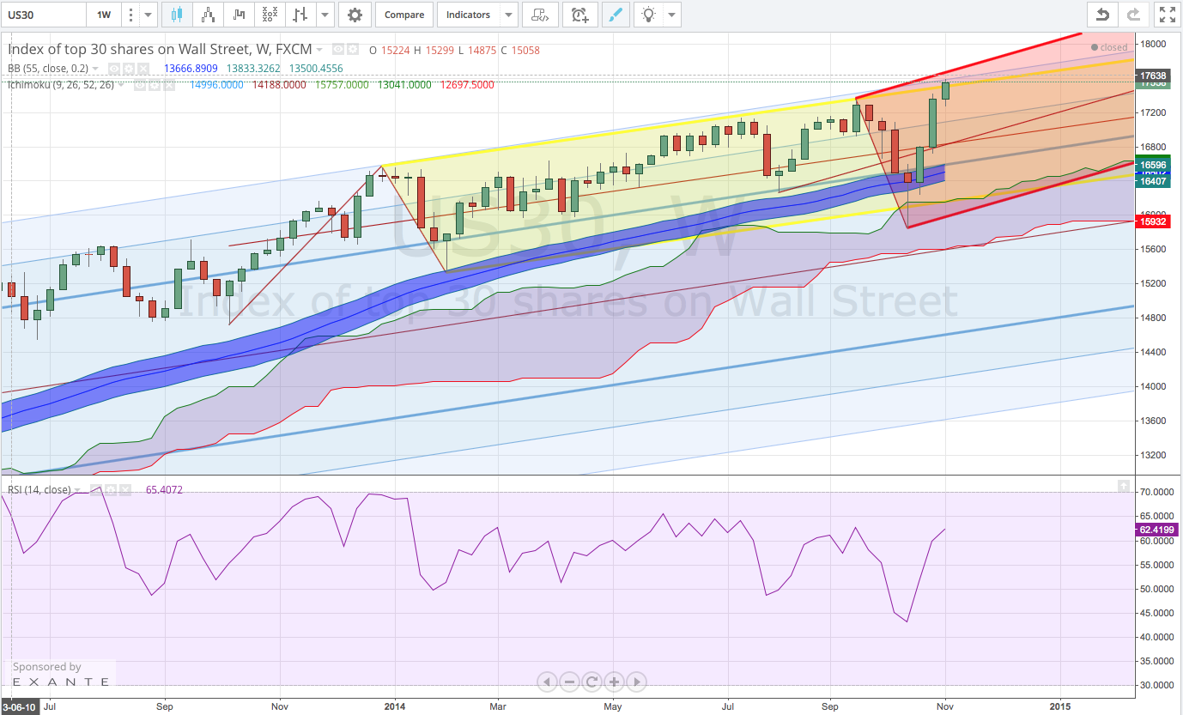1183x715 pixels.
Task: Undo the last chart action
Action: tap(1103, 15)
